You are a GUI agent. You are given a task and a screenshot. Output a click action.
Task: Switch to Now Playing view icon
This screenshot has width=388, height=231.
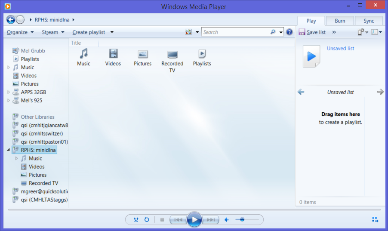[x=375, y=220]
